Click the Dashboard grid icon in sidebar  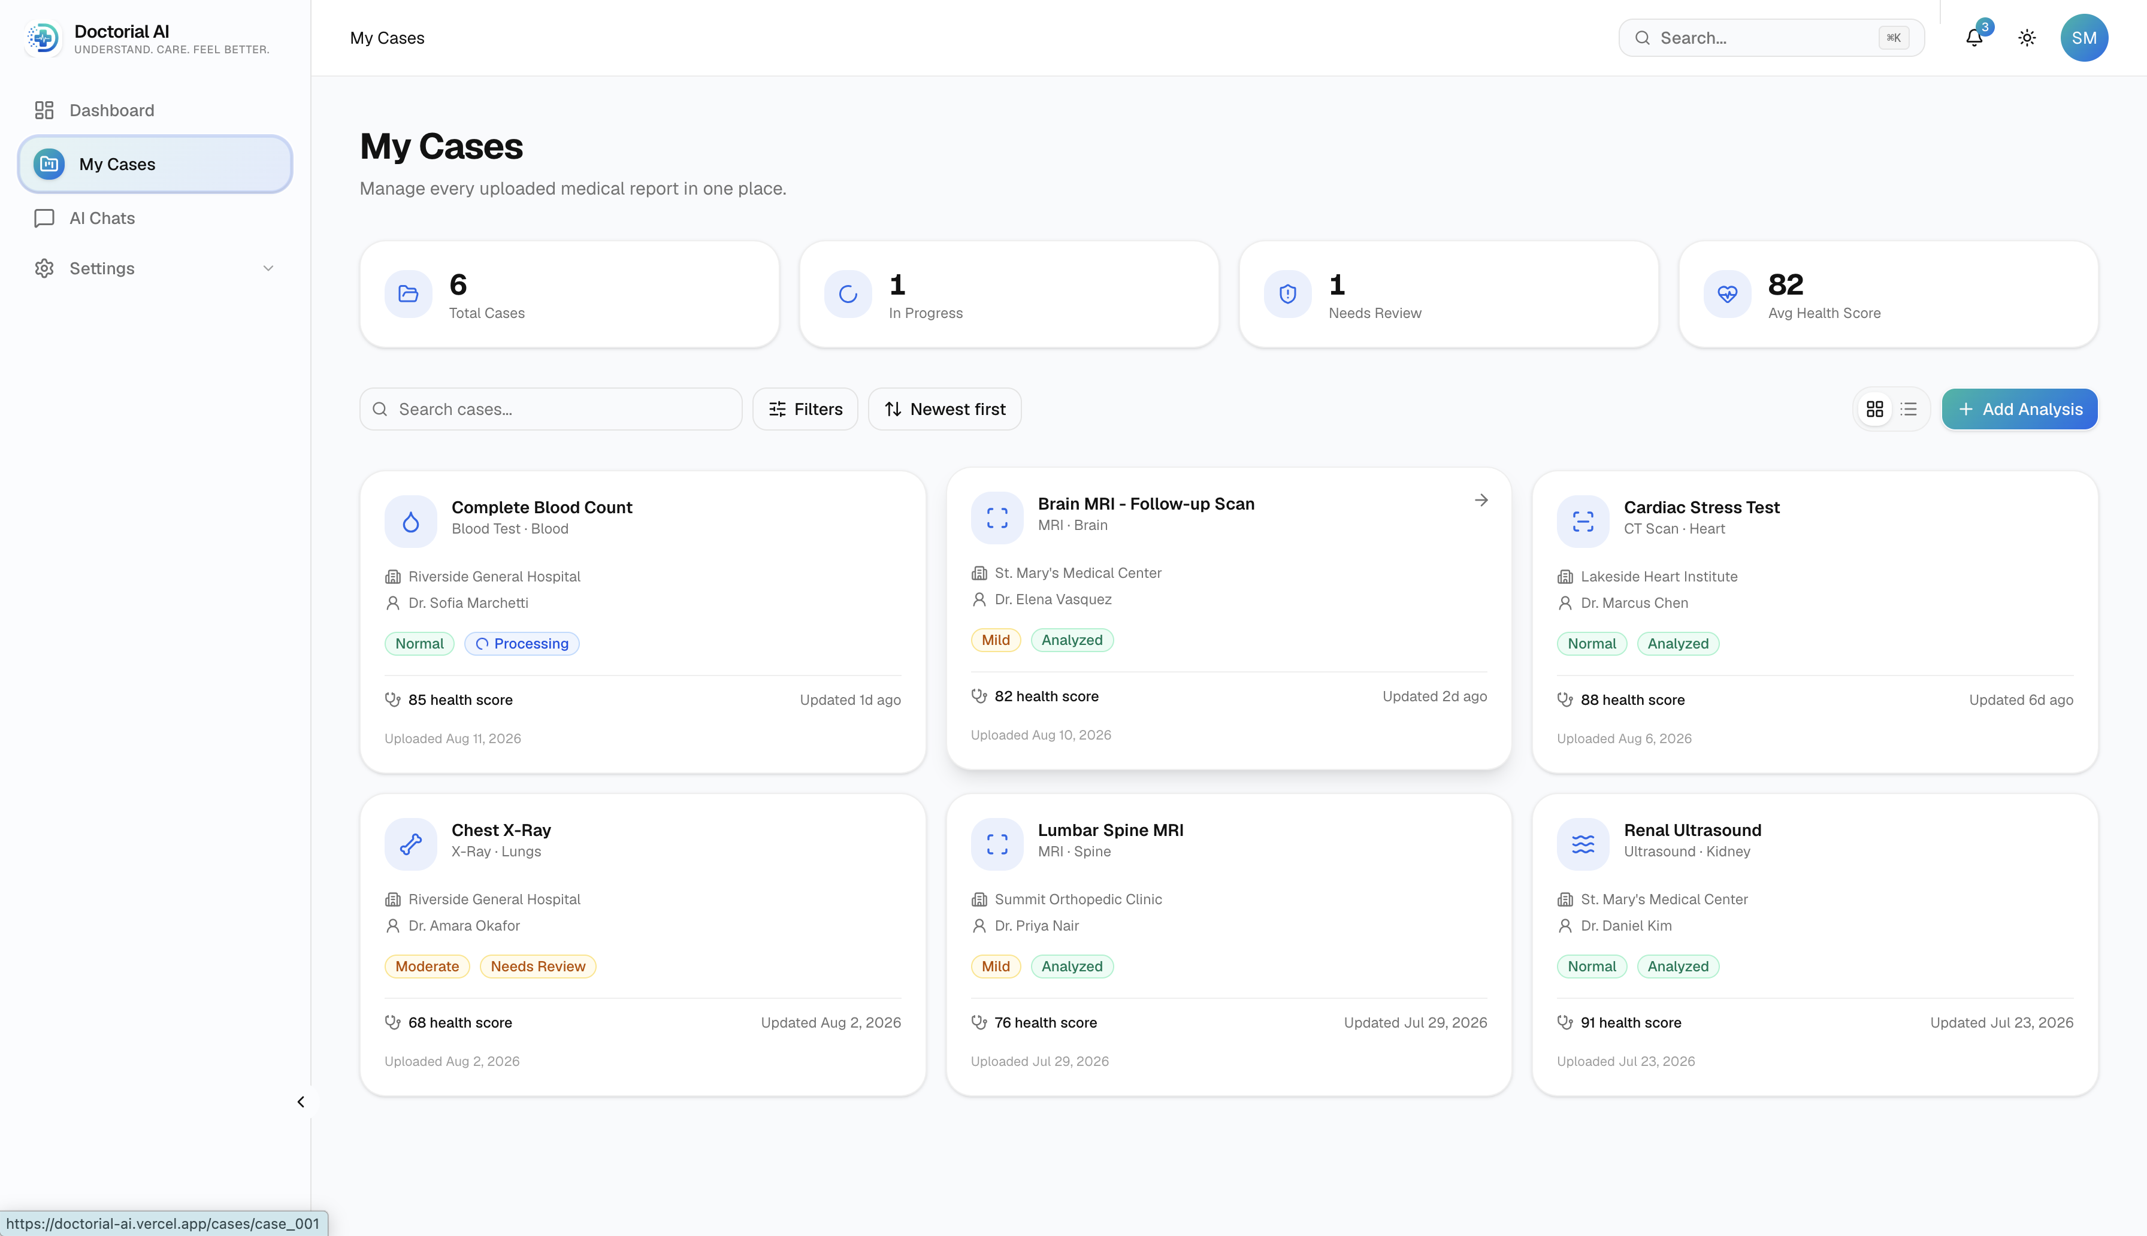coord(44,110)
